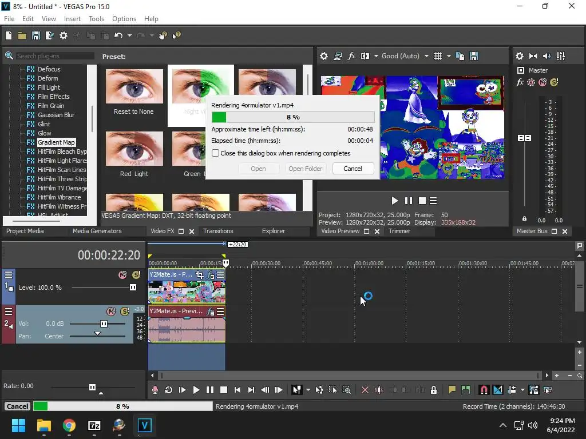
Task: Expand the overlays grid dropdown arrow
Action: [449, 56]
